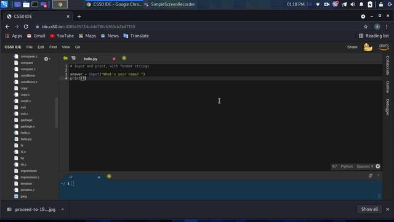Open Chrome three-dot menu
The image size is (394, 222).
click(387, 27)
